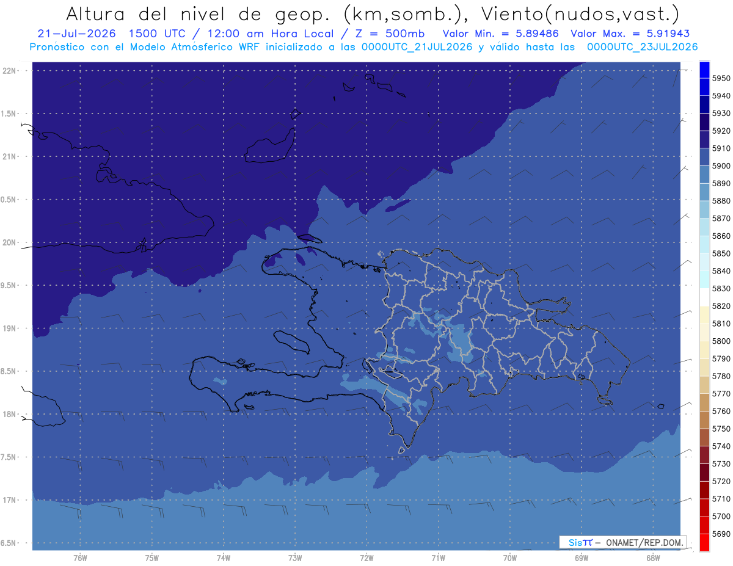Click the 17N latitude label

(x=10, y=501)
